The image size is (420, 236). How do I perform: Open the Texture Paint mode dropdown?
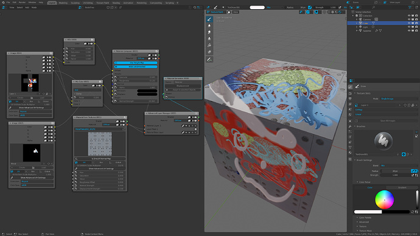(x=216, y=12)
